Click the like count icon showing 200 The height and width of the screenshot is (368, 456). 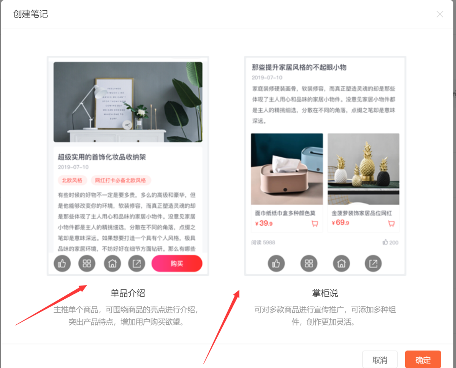pos(385,242)
